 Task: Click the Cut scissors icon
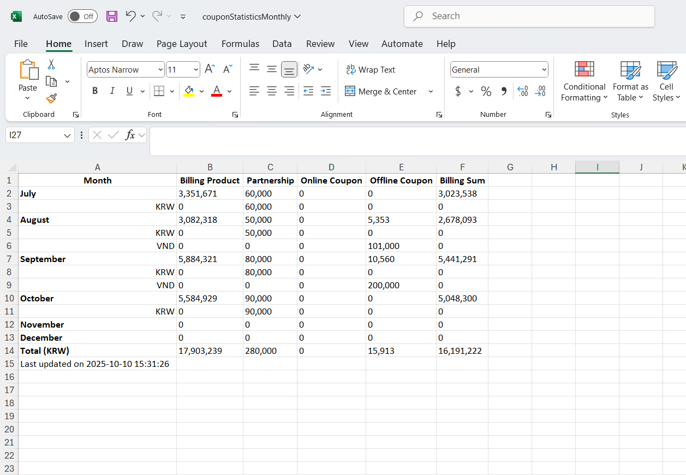pyautogui.click(x=51, y=64)
